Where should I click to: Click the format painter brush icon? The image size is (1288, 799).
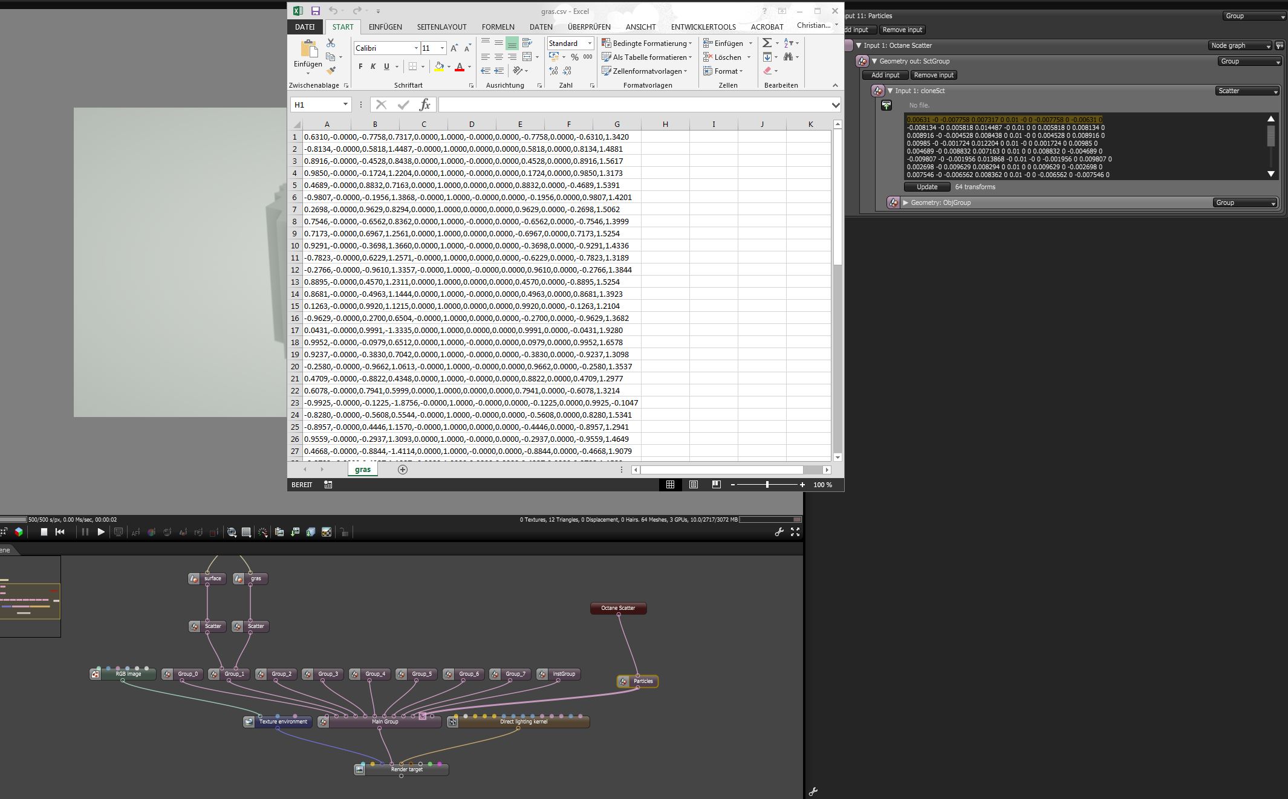pyautogui.click(x=331, y=71)
